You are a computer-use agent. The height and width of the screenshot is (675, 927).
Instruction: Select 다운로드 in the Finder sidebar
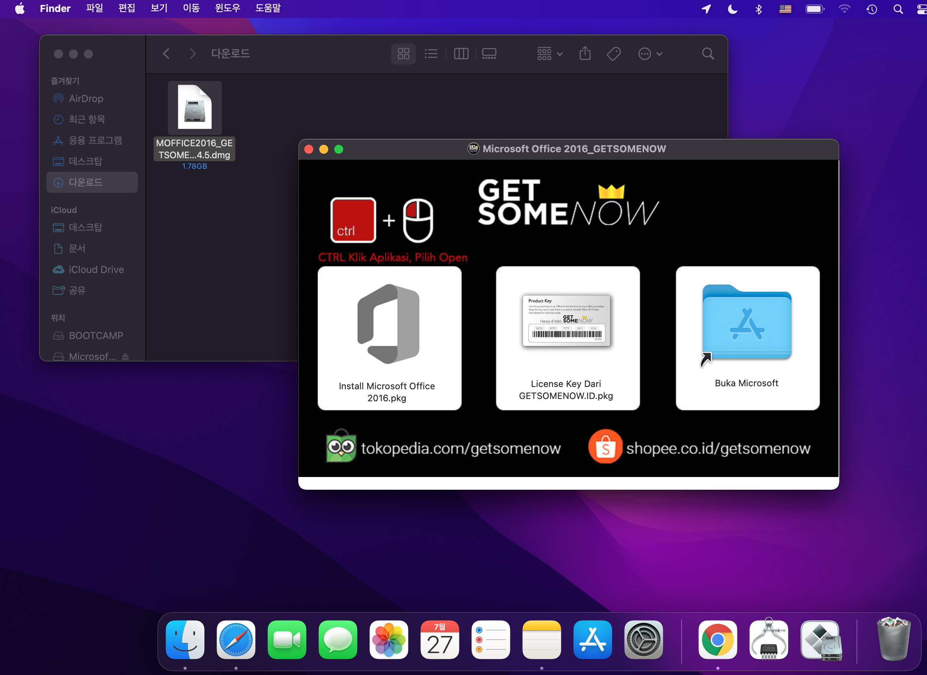click(92, 182)
